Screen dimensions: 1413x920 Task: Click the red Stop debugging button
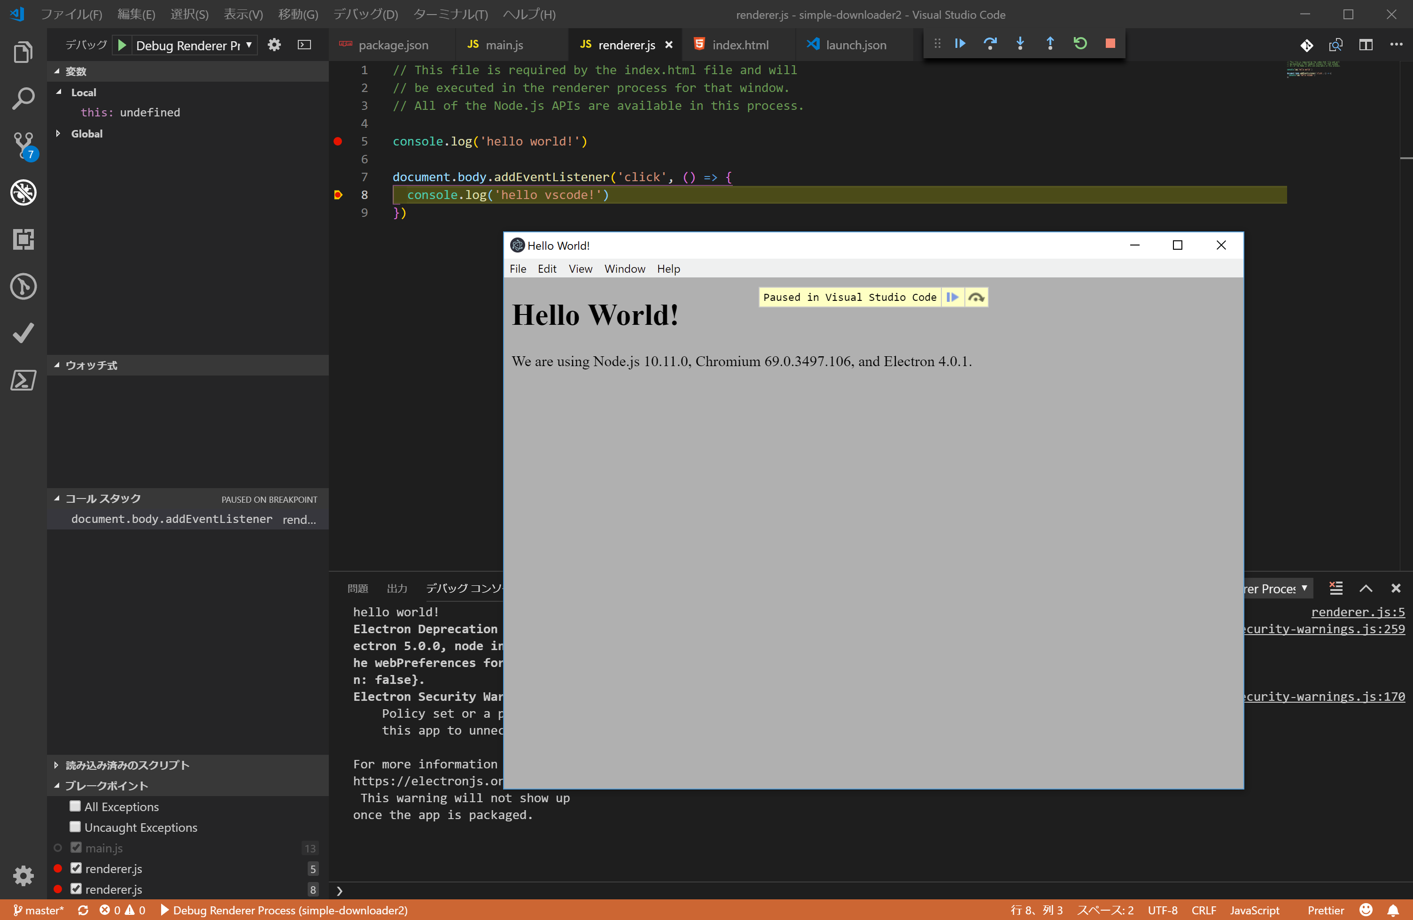[x=1110, y=43]
